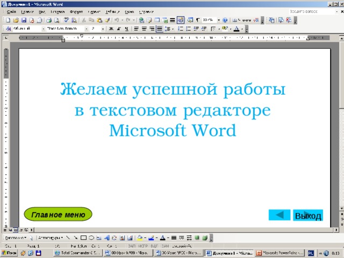
Task: Click the drawing Line Color brush
Action: (151, 238)
